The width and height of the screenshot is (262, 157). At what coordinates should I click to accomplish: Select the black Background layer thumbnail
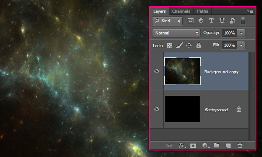tap(183, 109)
